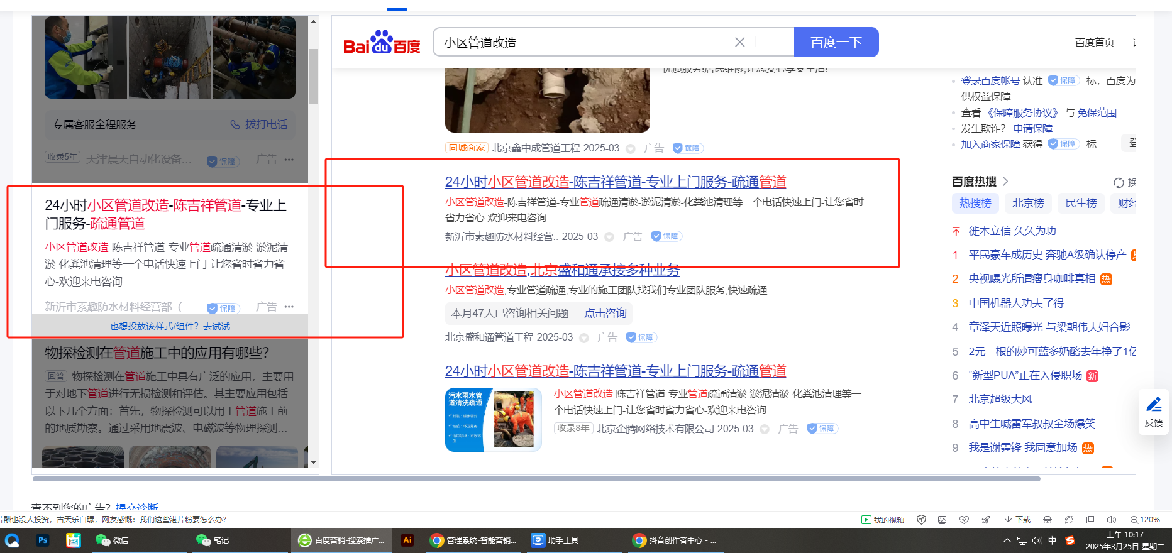Open the three-dot menu beside 新沂市素趣防水材料经营部
The image size is (1172, 553).
click(289, 307)
